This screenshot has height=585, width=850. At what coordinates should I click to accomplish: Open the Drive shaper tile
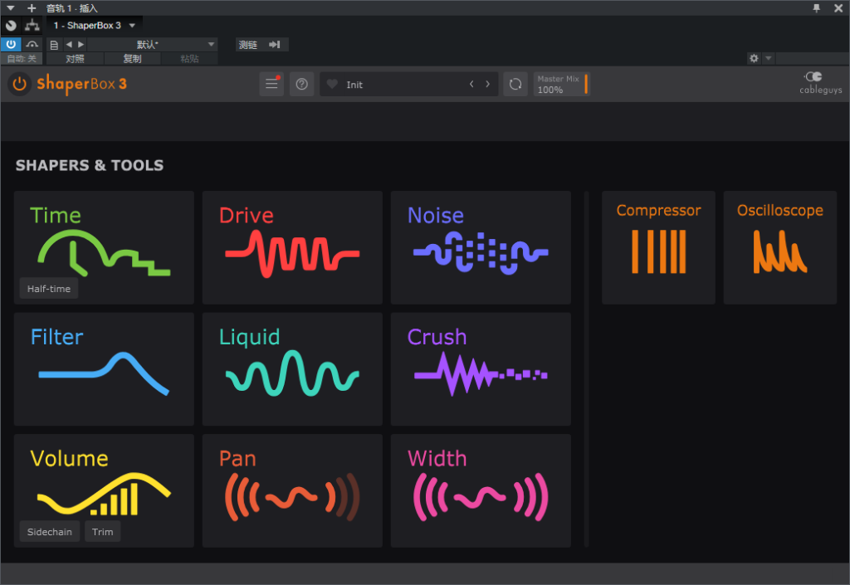coord(292,247)
